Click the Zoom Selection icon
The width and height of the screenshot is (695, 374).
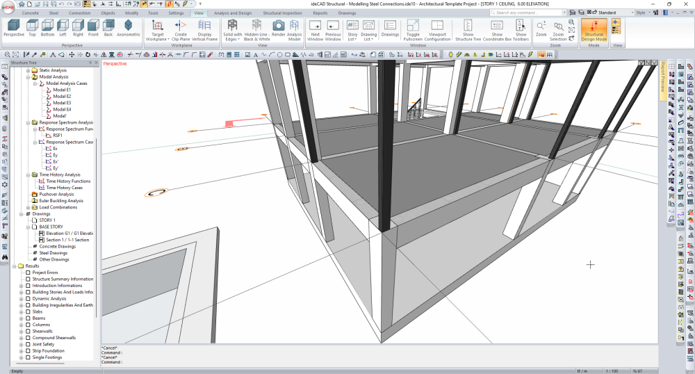click(x=558, y=27)
